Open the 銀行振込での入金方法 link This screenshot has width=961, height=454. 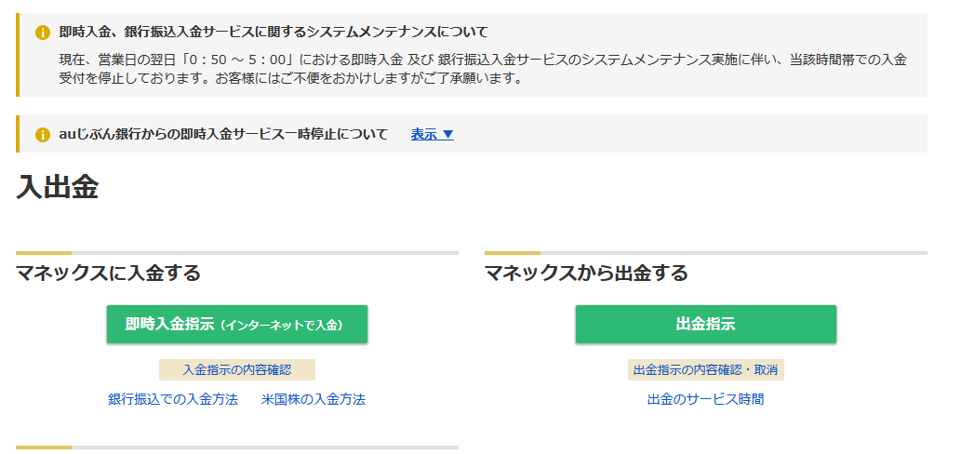tap(173, 399)
